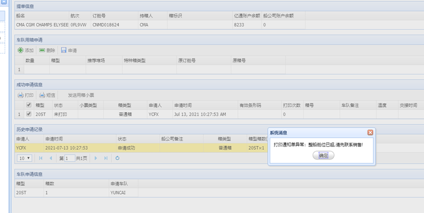Refresh the history records list
Image resolution: width=424 pixels, height=213 pixels.
click(117, 158)
